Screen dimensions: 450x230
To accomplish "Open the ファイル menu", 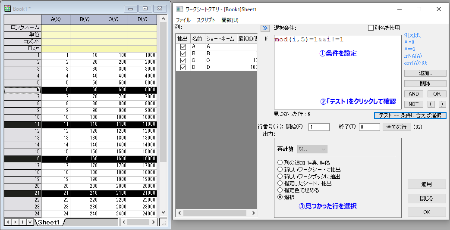I will click(x=183, y=20).
